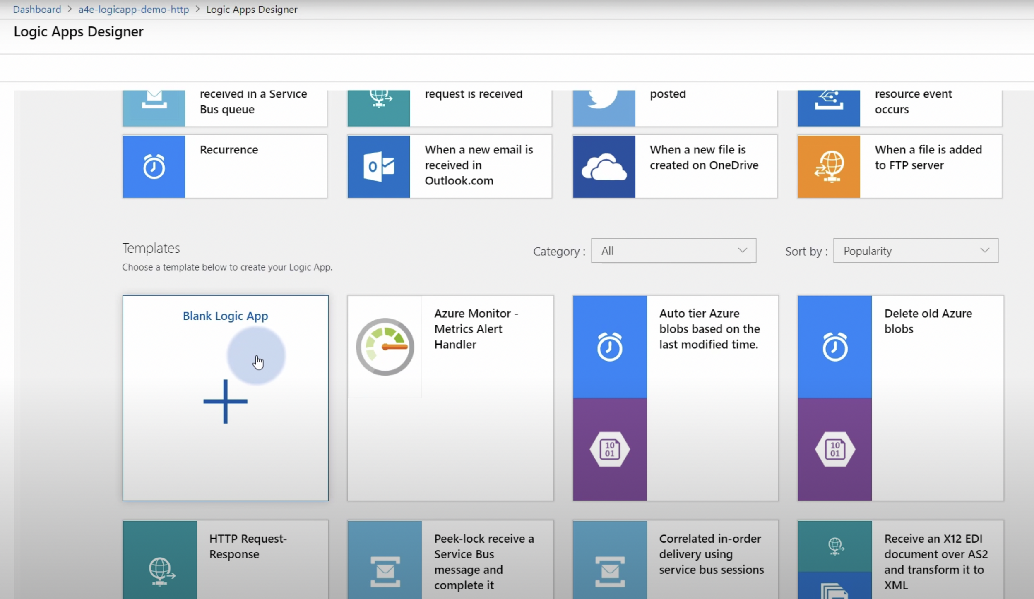Choose the Recurrence trigger label
Image resolution: width=1034 pixels, height=599 pixels.
point(229,149)
